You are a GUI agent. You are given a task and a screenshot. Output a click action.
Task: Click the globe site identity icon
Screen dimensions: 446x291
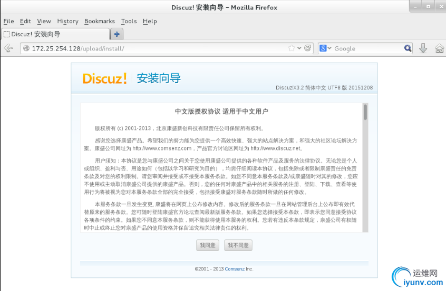(x=26, y=48)
